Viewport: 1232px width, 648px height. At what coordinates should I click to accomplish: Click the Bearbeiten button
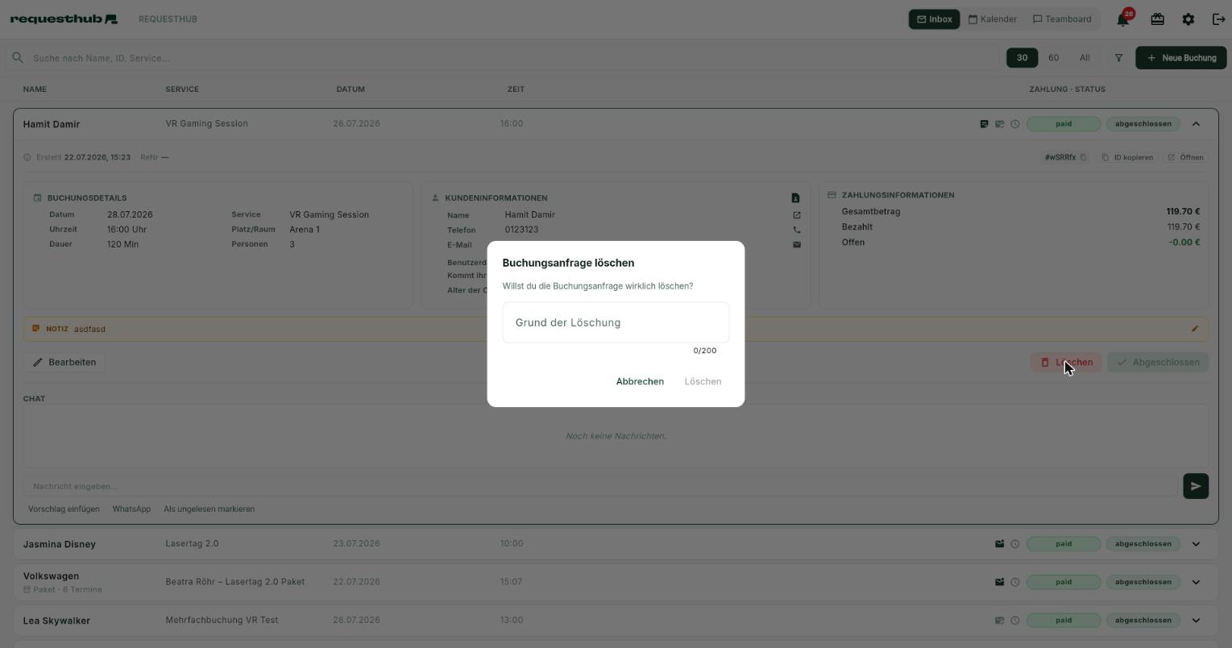(x=64, y=362)
